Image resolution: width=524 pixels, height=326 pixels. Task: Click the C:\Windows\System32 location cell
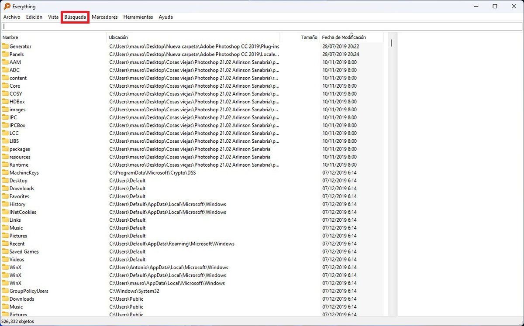(134, 291)
